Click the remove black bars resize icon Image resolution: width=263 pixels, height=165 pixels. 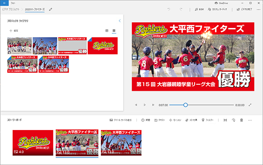point(225,120)
